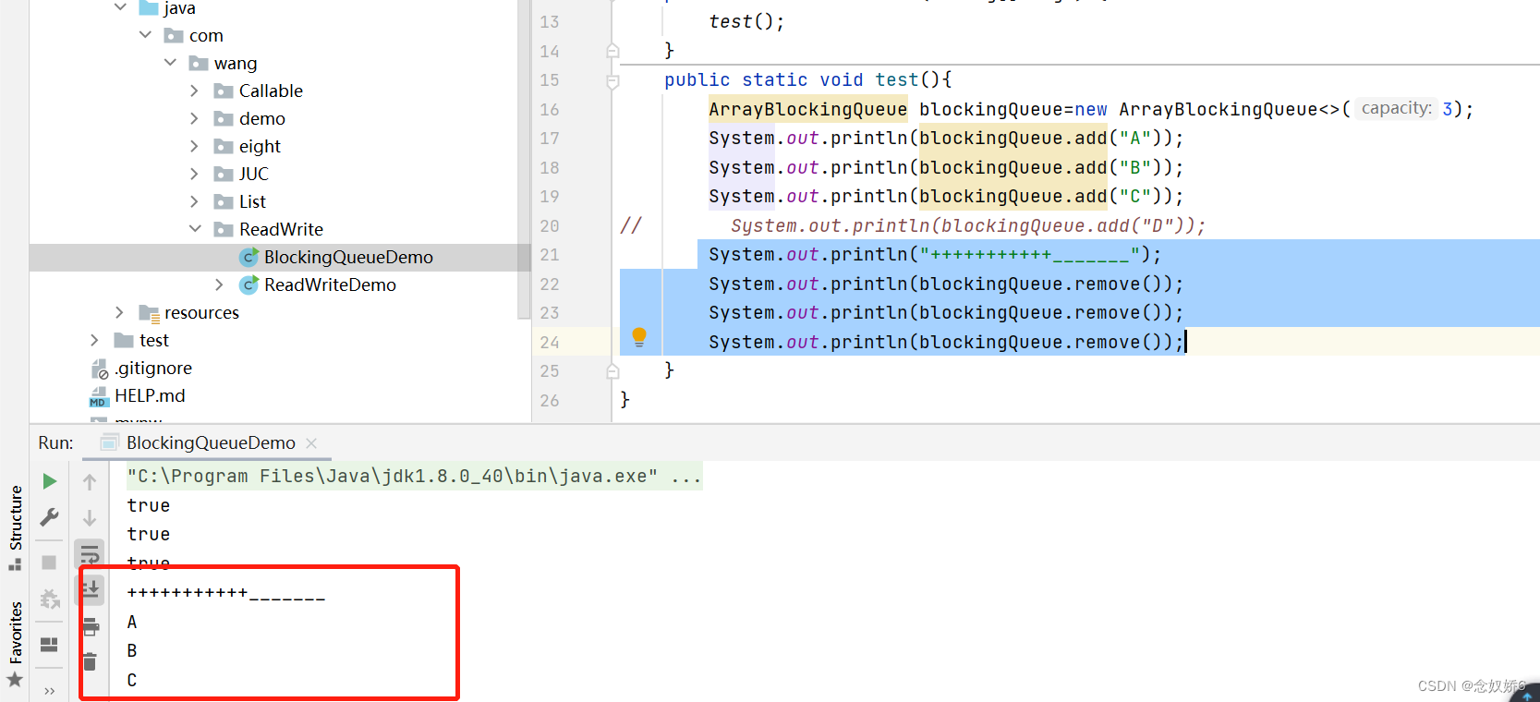Click the up stack trace arrow
This screenshot has height=702, width=1540.
tap(90, 481)
